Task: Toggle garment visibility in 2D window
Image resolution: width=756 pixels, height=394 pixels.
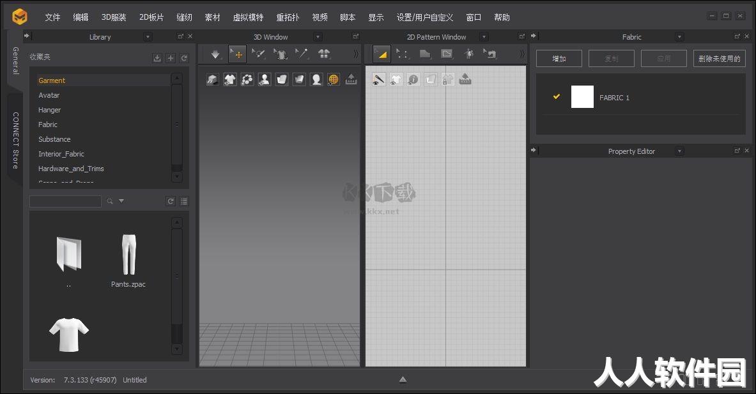Action: click(396, 79)
